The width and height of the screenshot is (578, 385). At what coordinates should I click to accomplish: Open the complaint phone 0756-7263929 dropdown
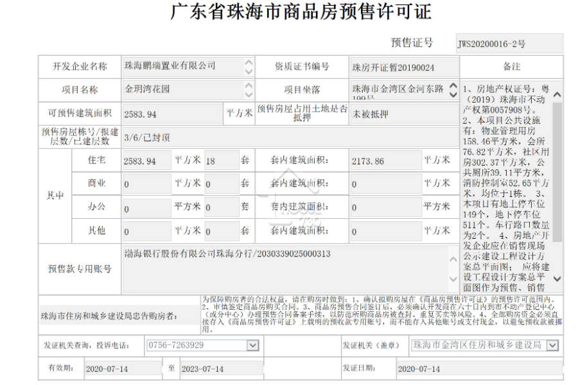[252, 345]
